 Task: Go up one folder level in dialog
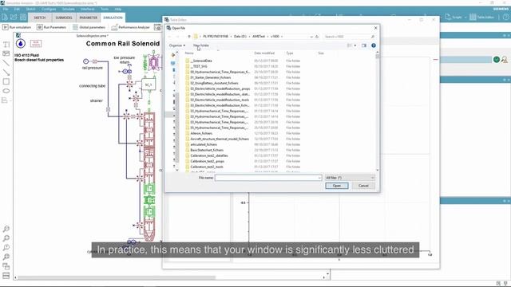(189, 37)
